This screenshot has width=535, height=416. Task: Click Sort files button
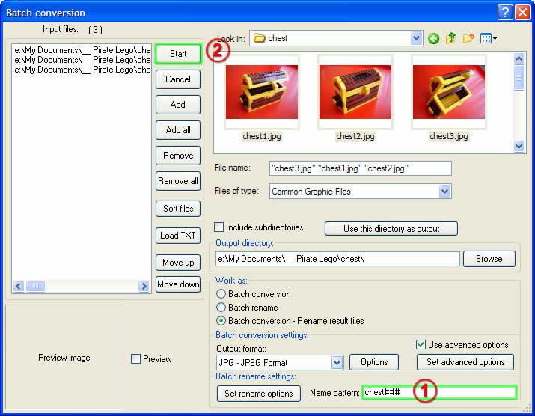point(178,209)
